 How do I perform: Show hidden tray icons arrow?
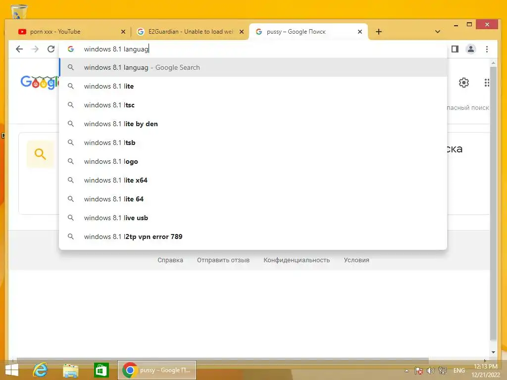(x=406, y=371)
